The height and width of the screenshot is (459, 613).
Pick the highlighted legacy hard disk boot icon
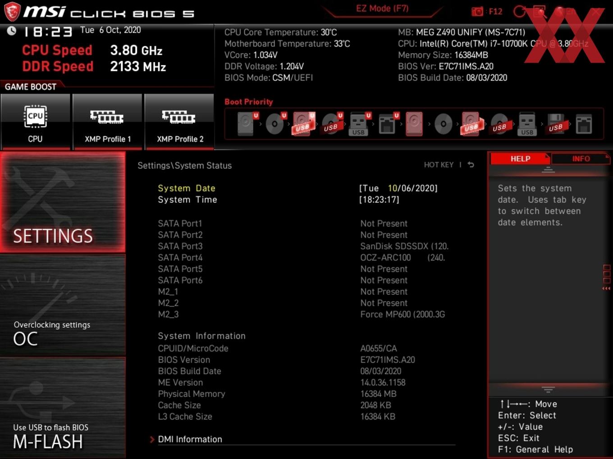tap(415, 124)
